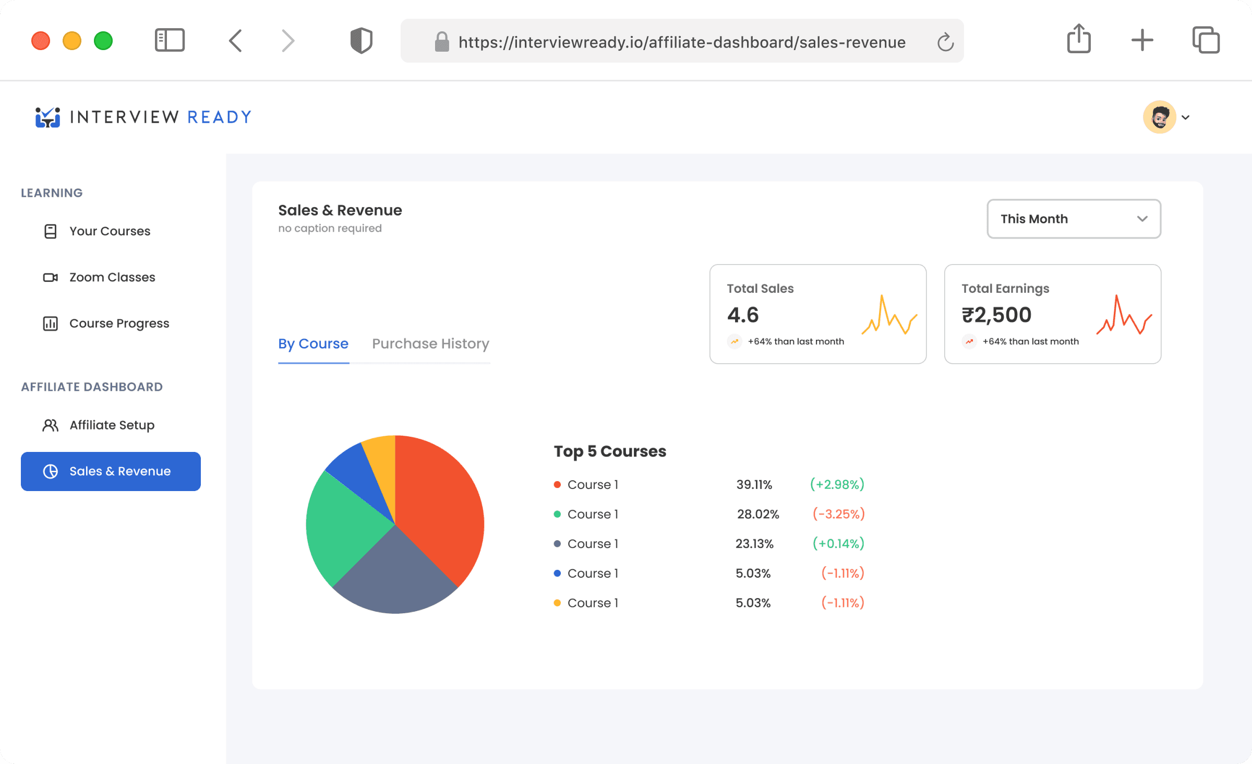Click the browser address bar URL

(681, 42)
